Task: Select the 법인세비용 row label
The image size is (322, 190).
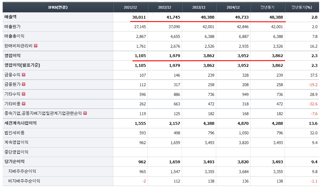Action: [15, 133]
